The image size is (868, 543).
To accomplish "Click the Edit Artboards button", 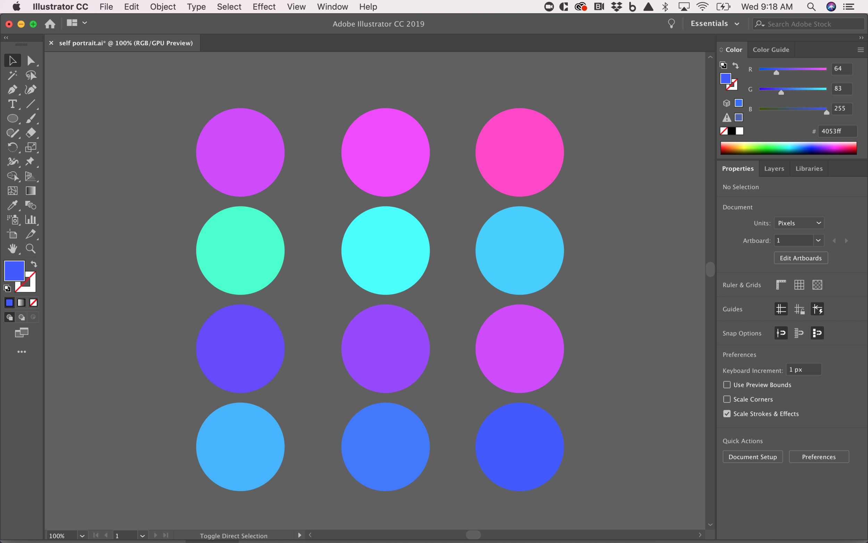I will point(800,258).
